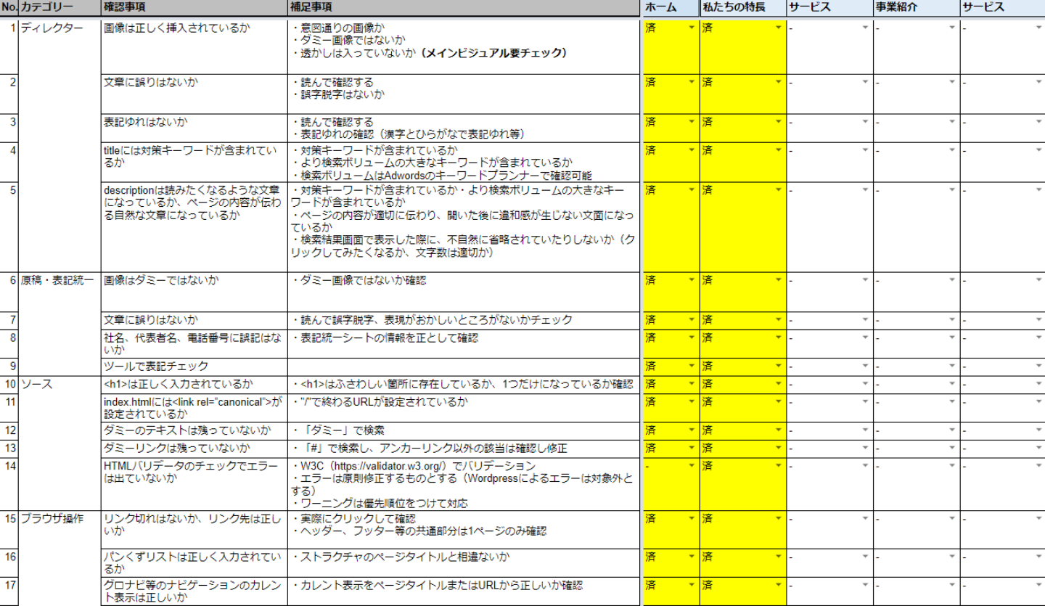1045x606 pixels.
Task: Click the 原稿・表記統一 category cell
Action: pos(60,324)
